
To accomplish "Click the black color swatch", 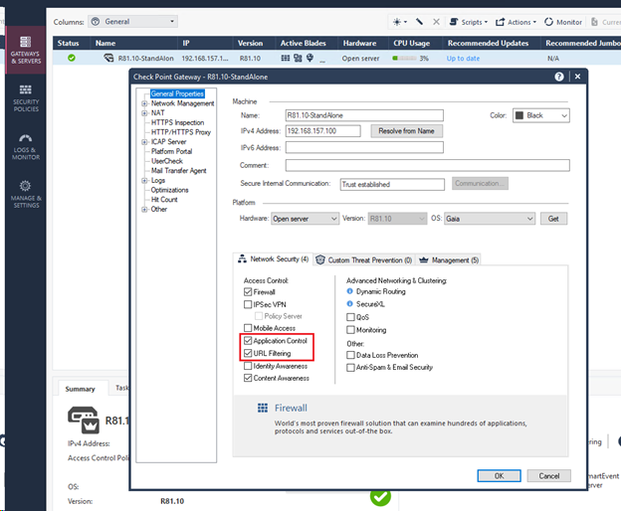I will 518,115.
